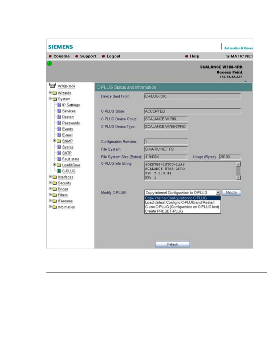Collapse the System folder
The width and height of the screenshot is (268, 348).
50,99
